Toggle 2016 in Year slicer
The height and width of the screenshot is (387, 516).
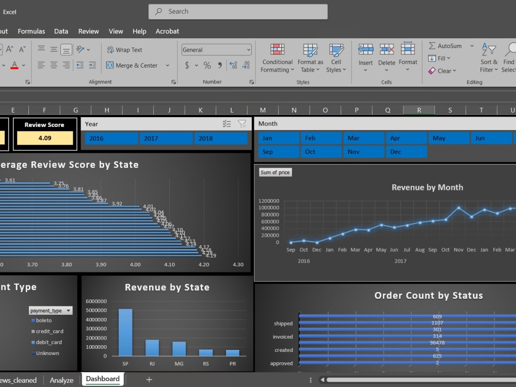[111, 138]
